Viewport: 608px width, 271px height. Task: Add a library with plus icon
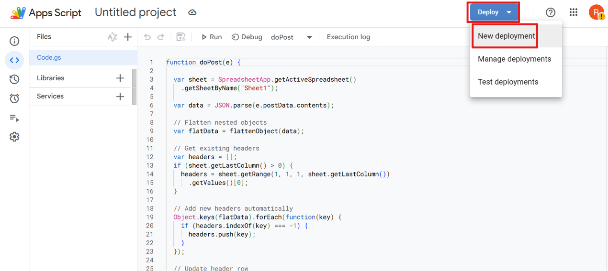(x=120, y=78)
